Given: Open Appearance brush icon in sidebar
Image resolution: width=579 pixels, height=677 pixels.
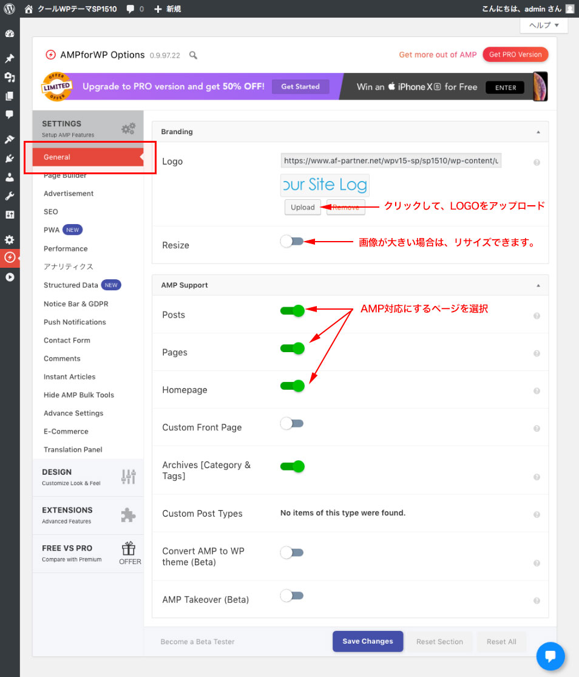Looking at the screenshot, I should 10,139.
